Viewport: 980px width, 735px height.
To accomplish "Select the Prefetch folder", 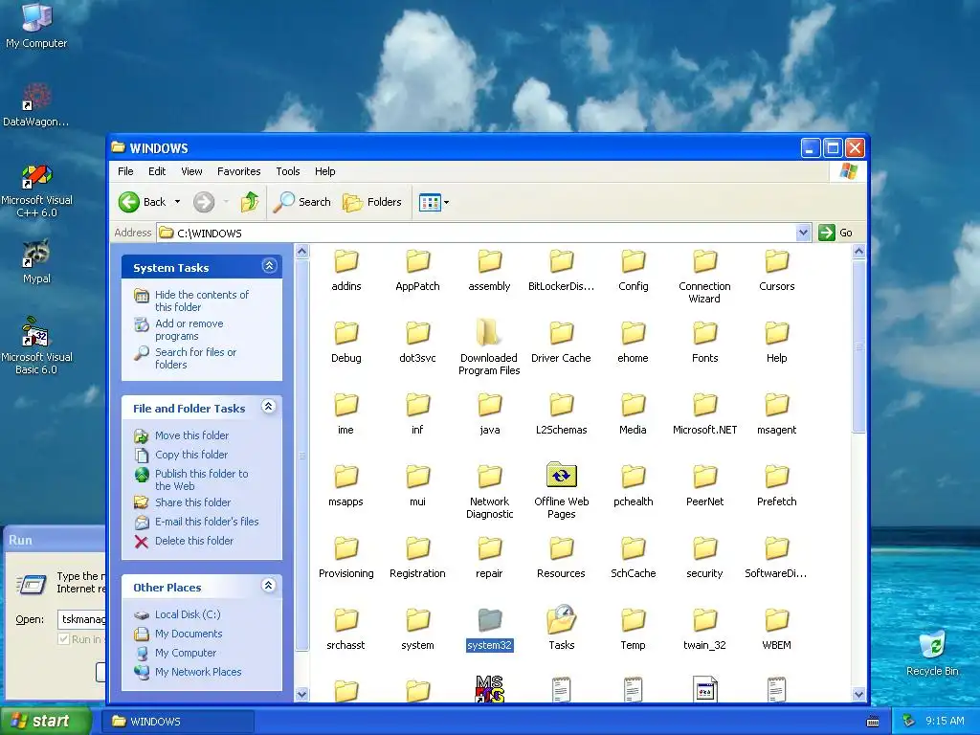I will click(777, 477).
